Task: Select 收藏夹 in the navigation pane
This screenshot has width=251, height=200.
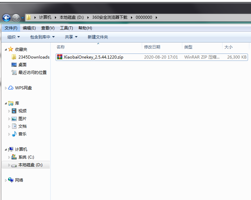Action: point(21,49)
